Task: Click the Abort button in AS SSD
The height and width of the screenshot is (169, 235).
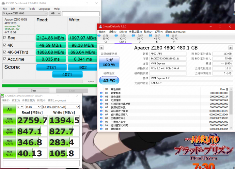Action: [72, 90]
